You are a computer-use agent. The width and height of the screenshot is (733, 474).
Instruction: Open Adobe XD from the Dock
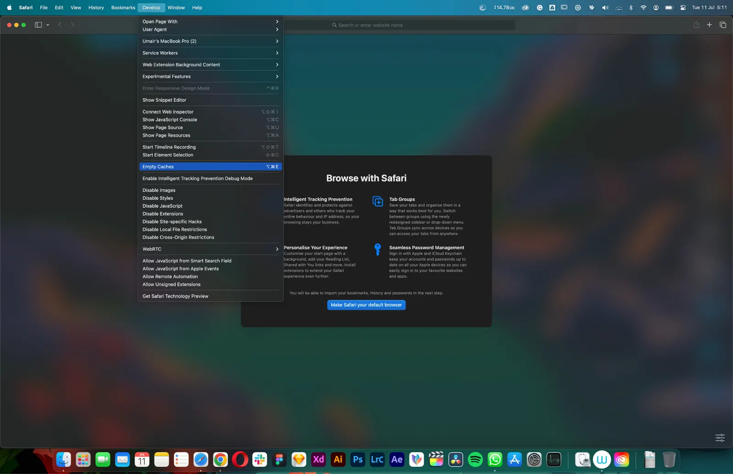tap(318, 459)
